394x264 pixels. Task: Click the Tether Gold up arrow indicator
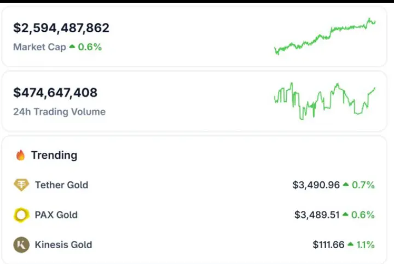tap(346, 185)
